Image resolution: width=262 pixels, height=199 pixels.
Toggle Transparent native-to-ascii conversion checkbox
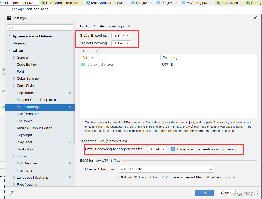(x=173, y=149)
